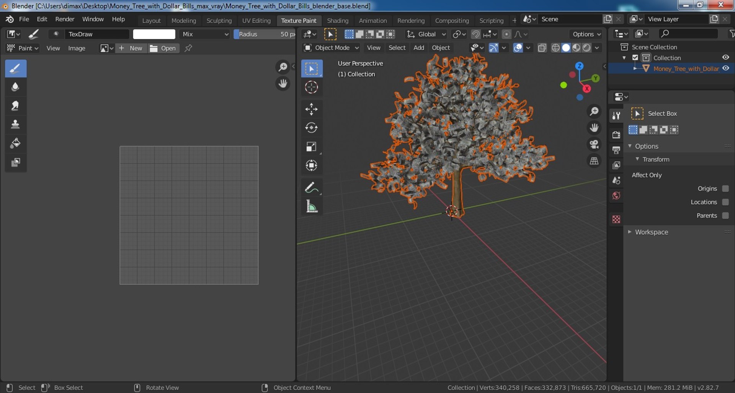
Task: Switch to solid viewport shading
Action: point(566,48)
